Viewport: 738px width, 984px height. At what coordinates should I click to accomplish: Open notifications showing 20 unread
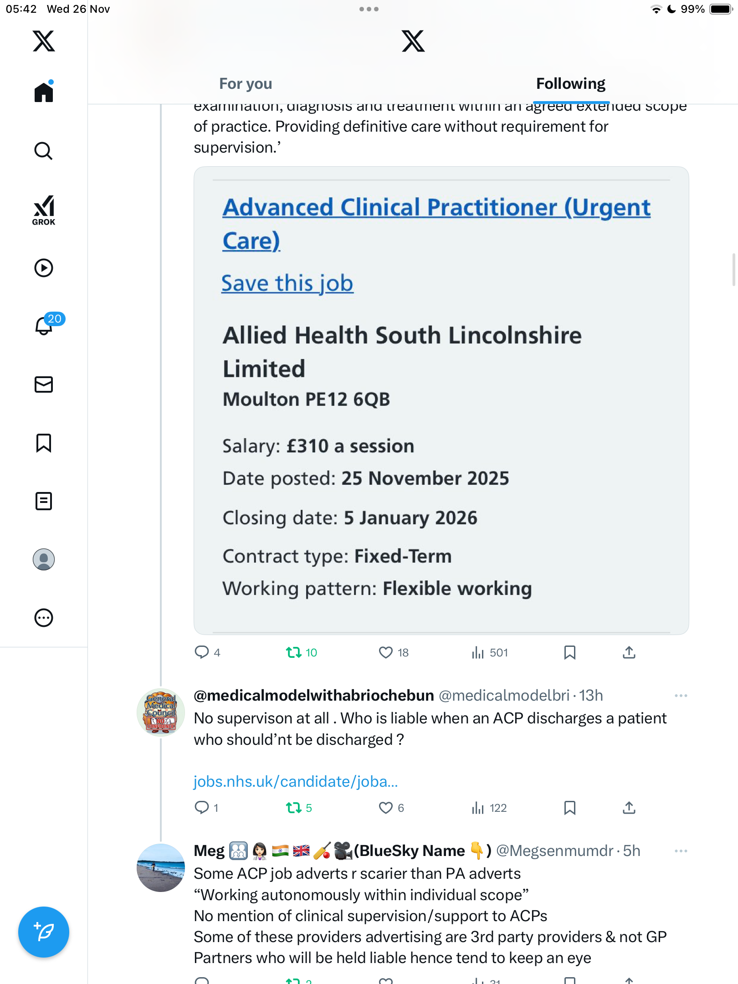pyautogui.click(x=45, y=326)
